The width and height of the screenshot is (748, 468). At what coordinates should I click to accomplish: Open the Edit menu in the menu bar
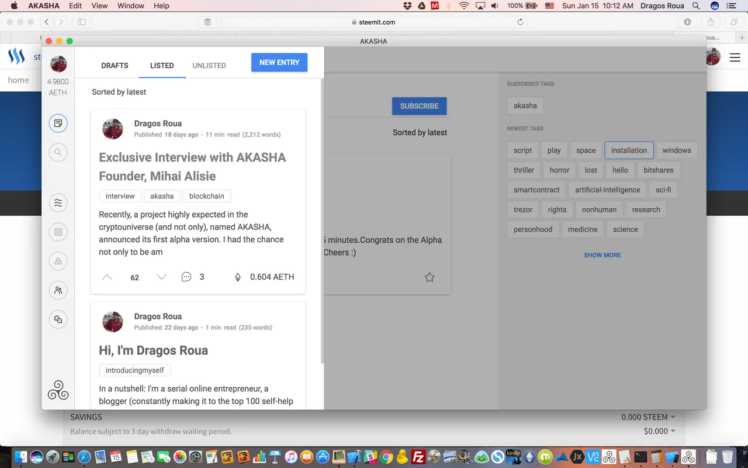pos(75,6)
